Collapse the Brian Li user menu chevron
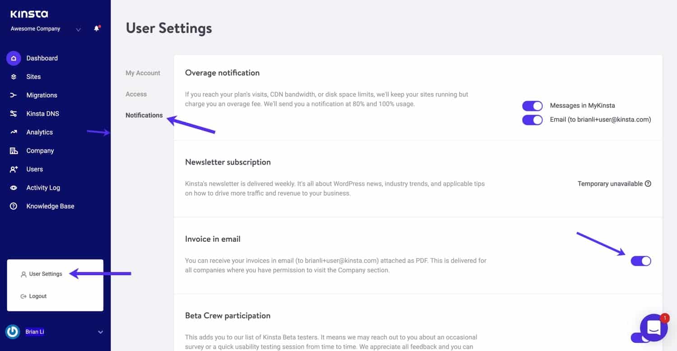The height and width of the screenshot is (351, 677). coord(100,332)
